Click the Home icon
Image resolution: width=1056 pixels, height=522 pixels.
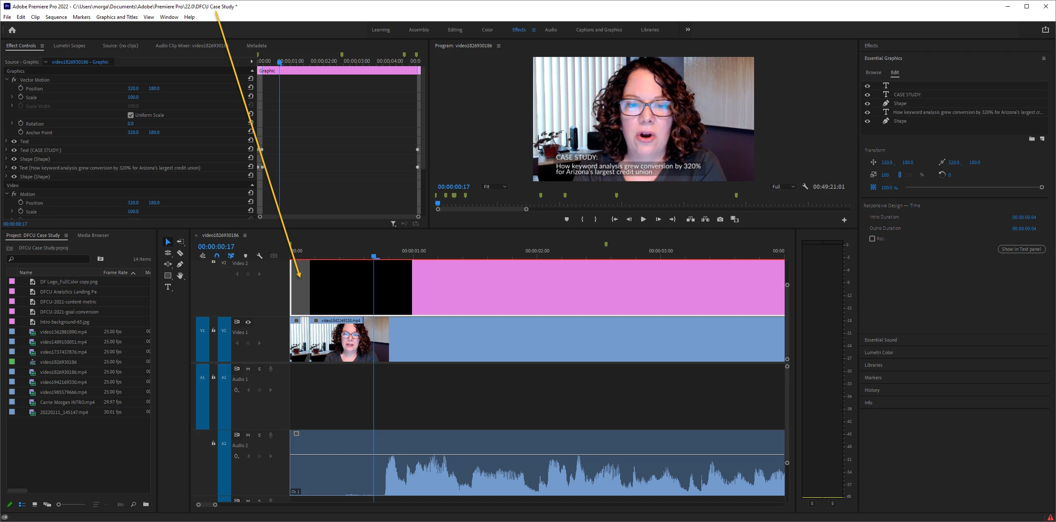point(12,30)
